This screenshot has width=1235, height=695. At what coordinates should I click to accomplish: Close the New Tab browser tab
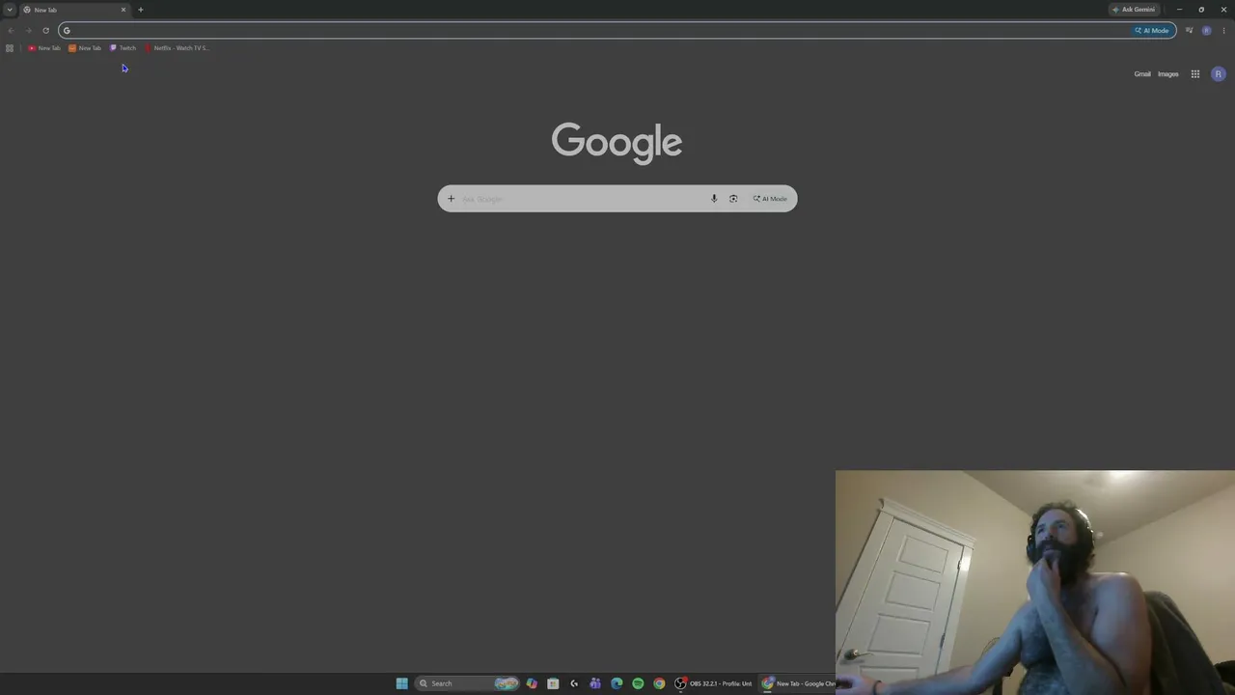pos(123,10)
